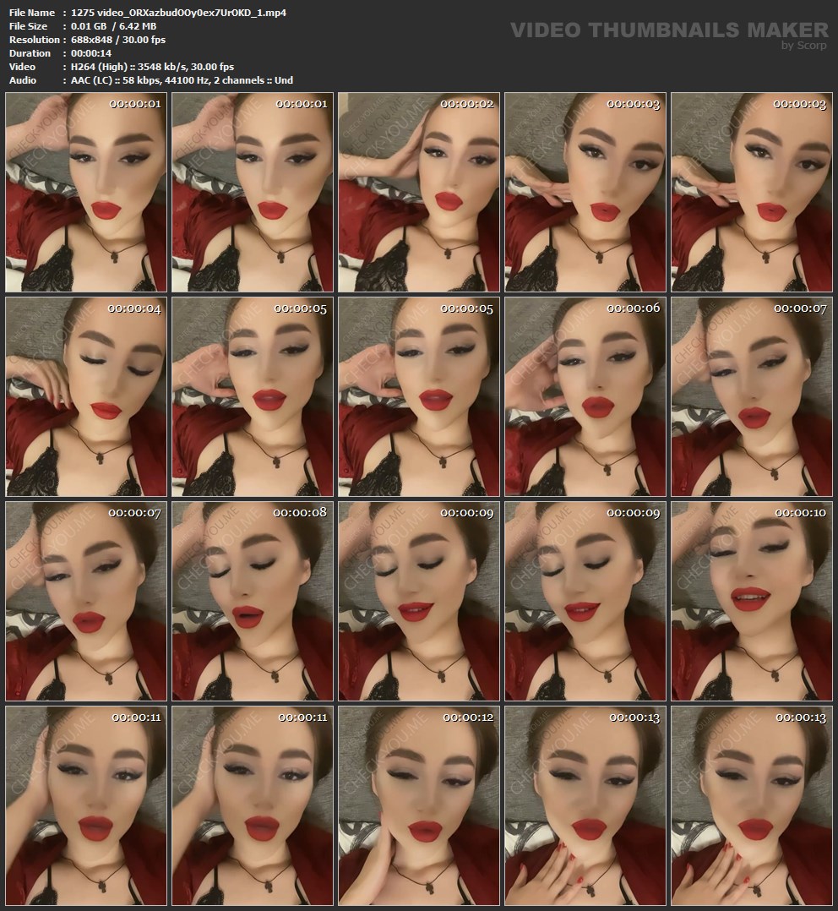The height and width of the screenshot is (911, 838).
Task: Click the thumbnail stamped 00:00:10
Action: (x=751, y=601)
